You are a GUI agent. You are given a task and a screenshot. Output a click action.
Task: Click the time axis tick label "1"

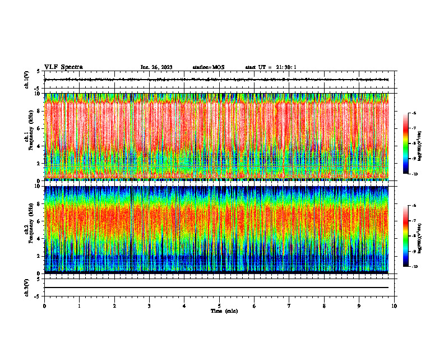[79, 306]
